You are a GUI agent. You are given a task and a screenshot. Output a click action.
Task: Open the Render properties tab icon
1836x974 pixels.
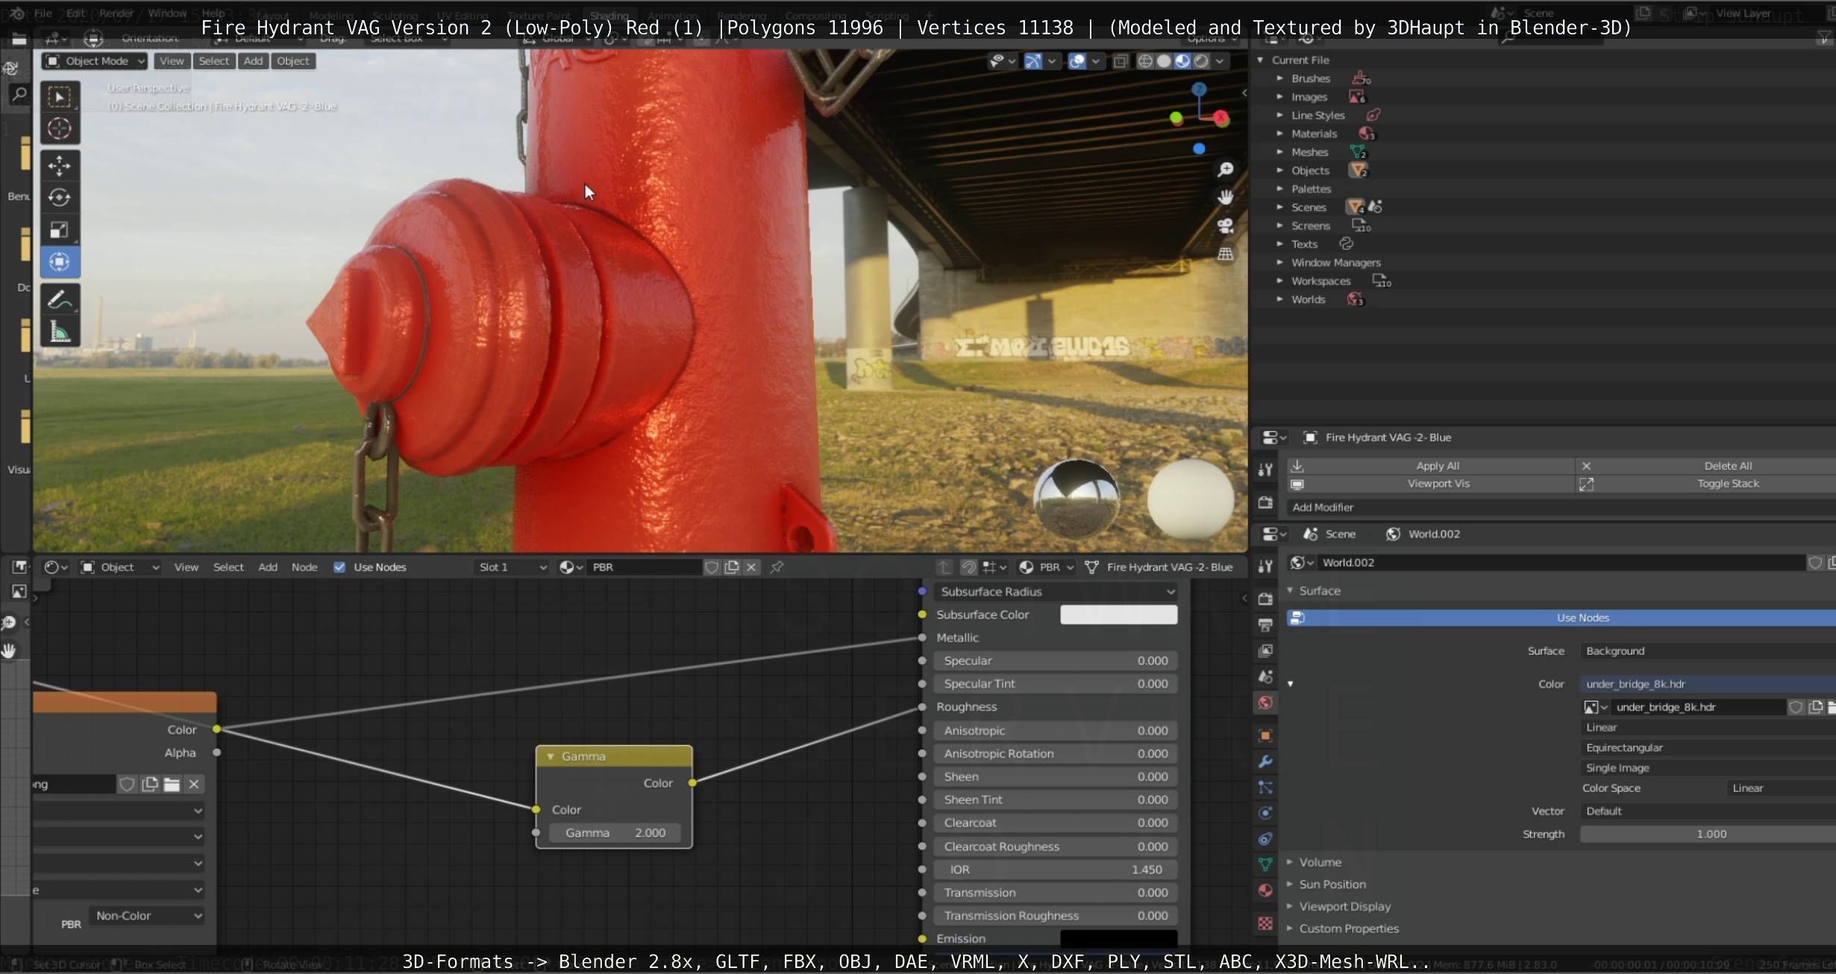pyautogui.click(x=1265, y=599)
